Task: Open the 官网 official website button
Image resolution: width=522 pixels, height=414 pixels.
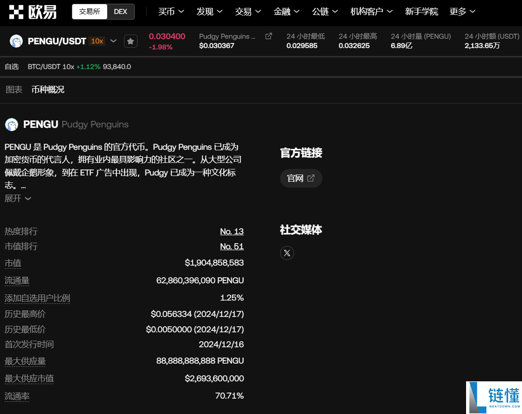Action: point(301,178)
